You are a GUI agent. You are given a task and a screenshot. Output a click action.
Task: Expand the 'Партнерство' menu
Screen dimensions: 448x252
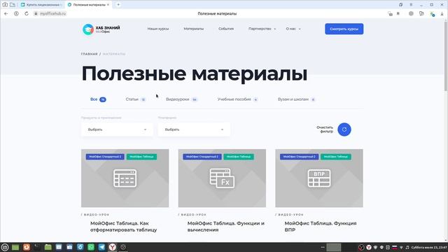(x=262, y=29)
